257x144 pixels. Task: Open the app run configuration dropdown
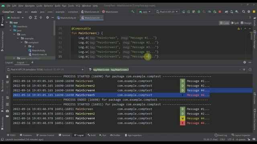pyautogui.click(x=145, y=12)
